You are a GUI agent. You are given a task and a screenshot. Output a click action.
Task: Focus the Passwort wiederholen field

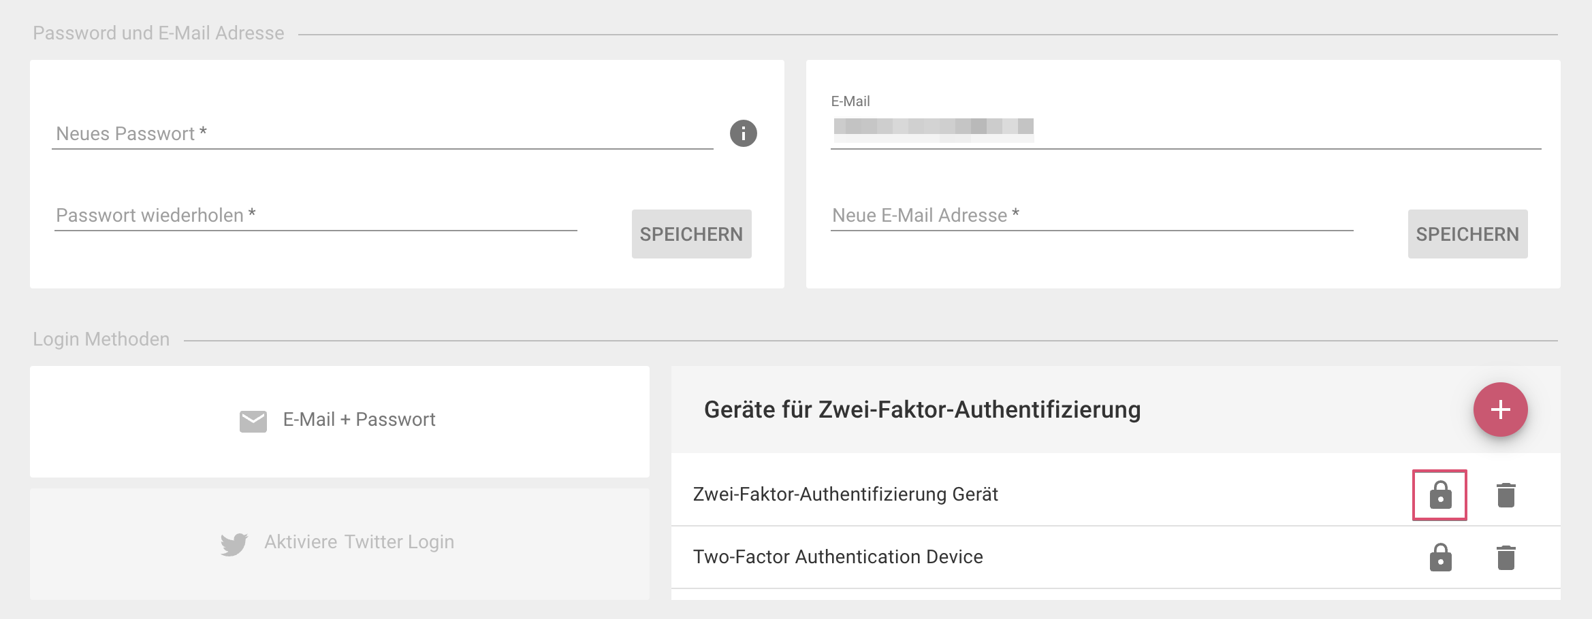pos(316,216)
